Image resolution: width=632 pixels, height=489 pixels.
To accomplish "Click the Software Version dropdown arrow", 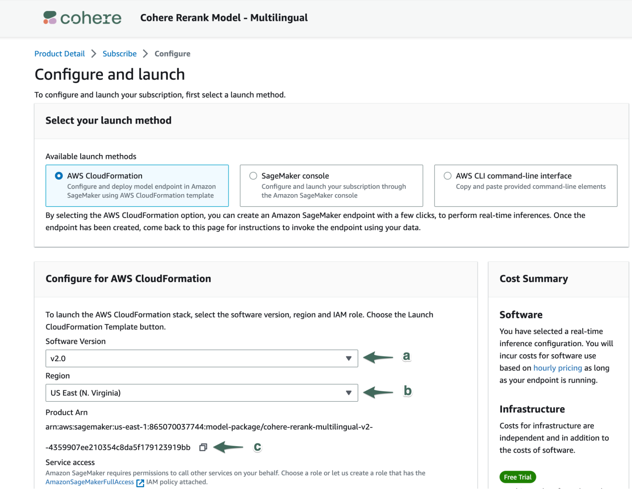I will pos(348,358).
